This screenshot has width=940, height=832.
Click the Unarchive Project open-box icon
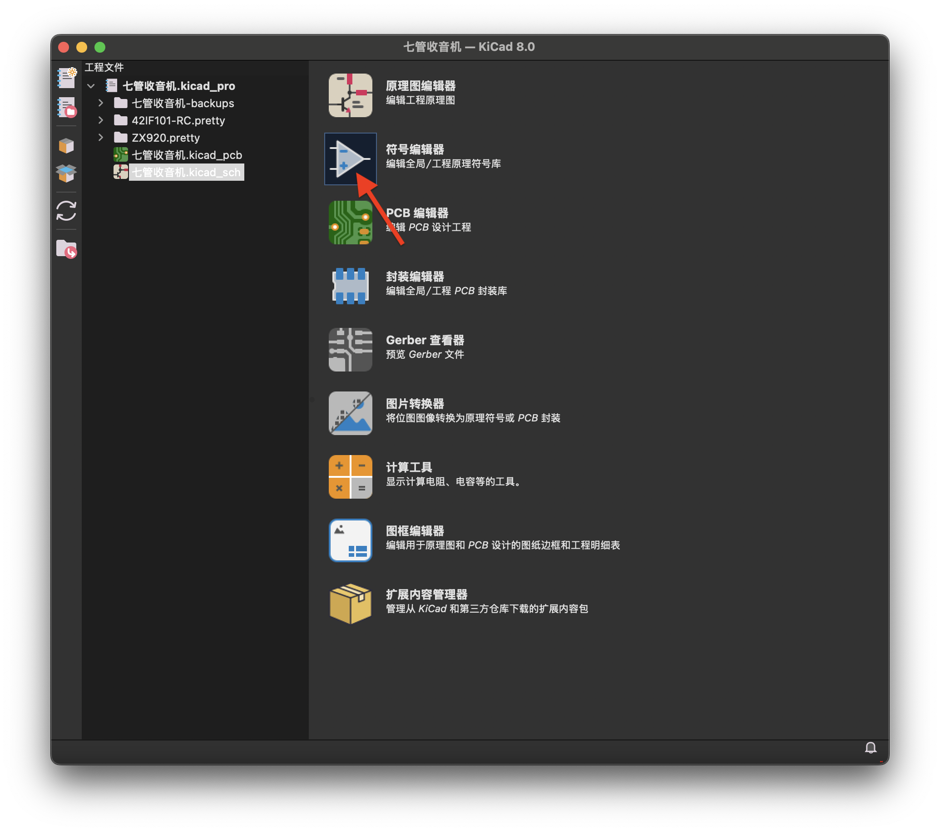pyautogui.click(x=66, y=173)
